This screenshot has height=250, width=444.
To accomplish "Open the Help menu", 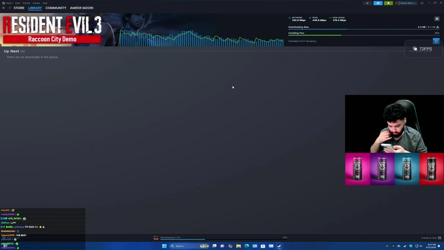I will tap(45, 3).
